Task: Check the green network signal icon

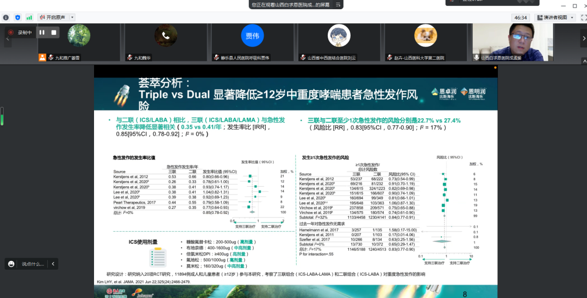Action: tap(29, 17)
